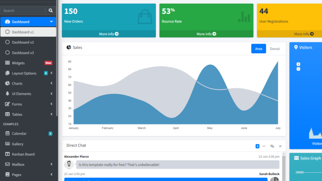Select the Dashboard v2 circle icon
The height and width of the screenshot is (181, 322).
pyautogui.click(x=7, y=42)
